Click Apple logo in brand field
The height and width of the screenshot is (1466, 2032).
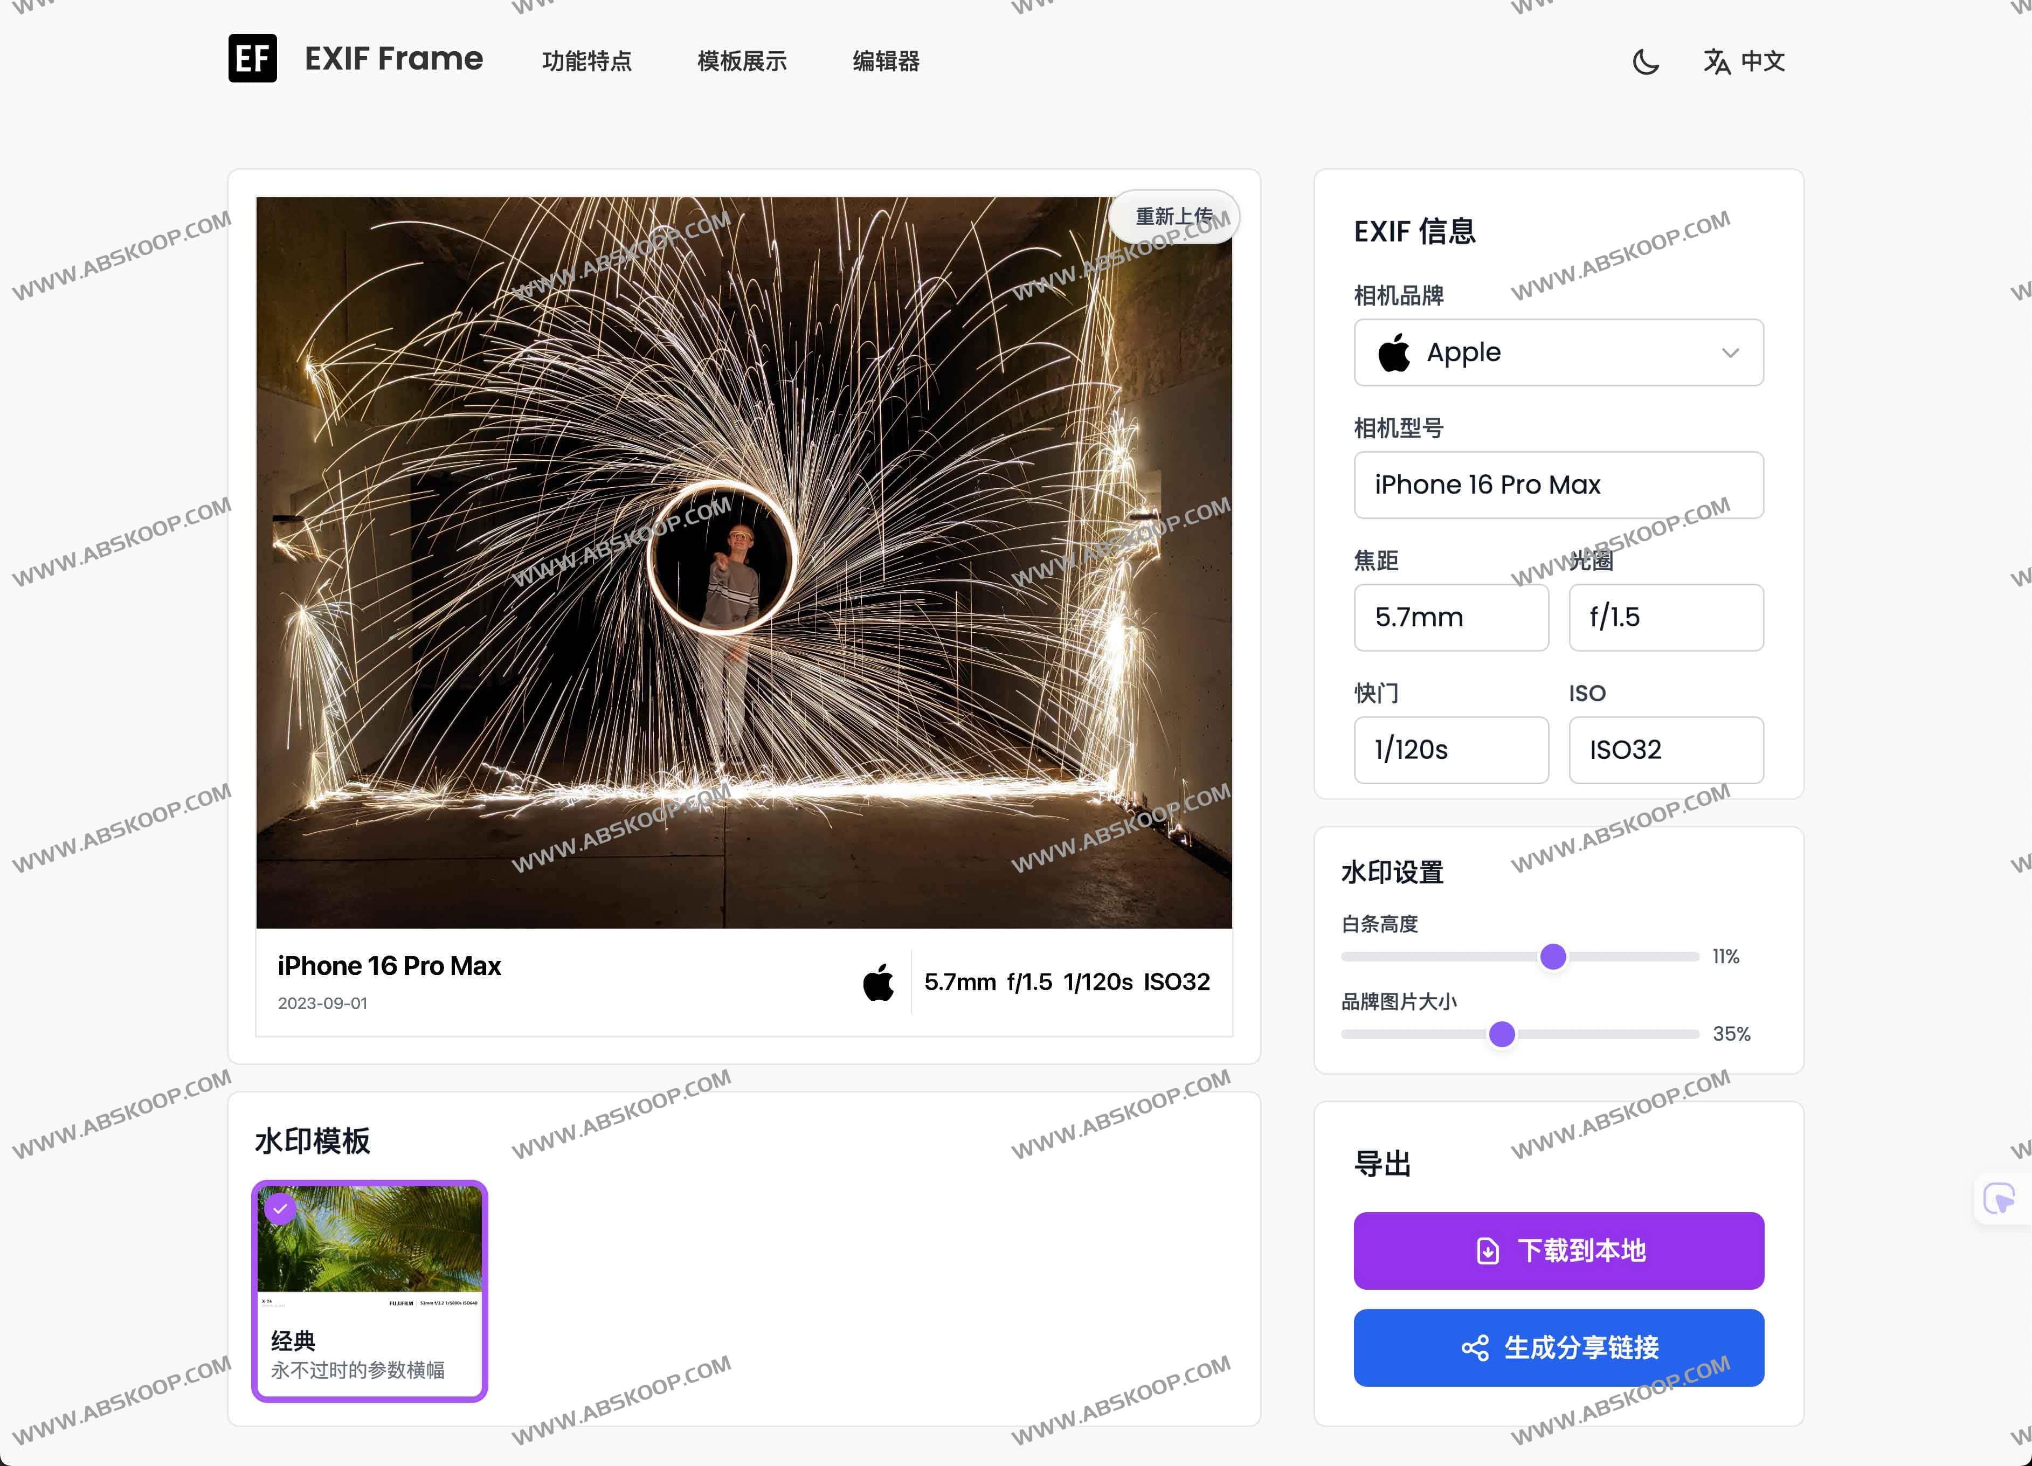(1394, 353)
